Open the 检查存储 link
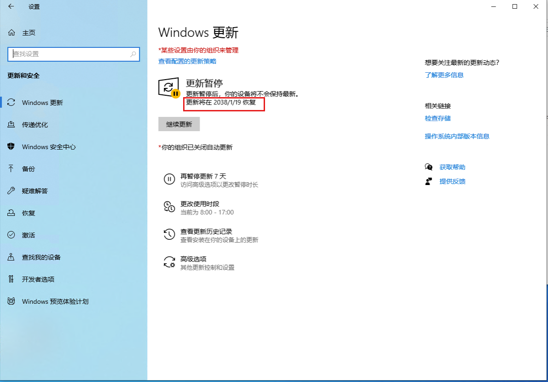 pos(438,118)
